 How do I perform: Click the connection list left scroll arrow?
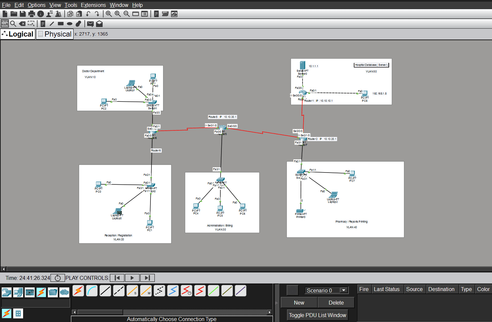tap(75, 312)
